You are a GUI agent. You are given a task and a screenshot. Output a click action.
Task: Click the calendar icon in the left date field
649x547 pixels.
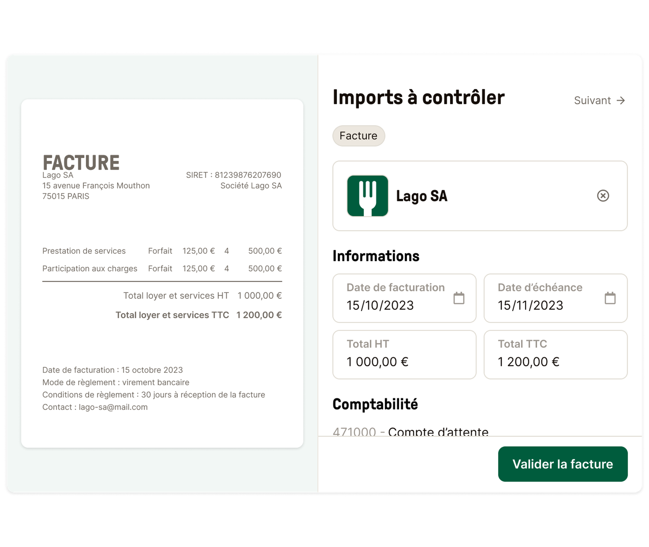click(x=459, y=298)
